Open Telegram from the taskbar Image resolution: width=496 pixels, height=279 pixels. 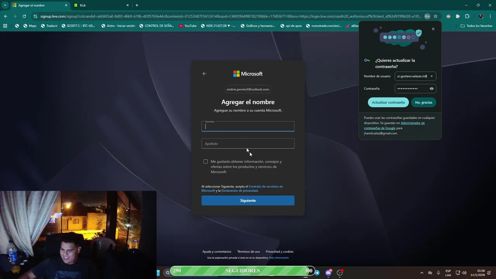(x=317, y=273)
